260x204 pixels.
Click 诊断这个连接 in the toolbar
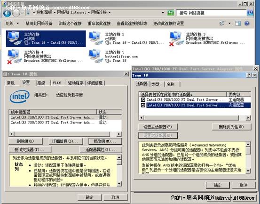(x=70, y=24)
